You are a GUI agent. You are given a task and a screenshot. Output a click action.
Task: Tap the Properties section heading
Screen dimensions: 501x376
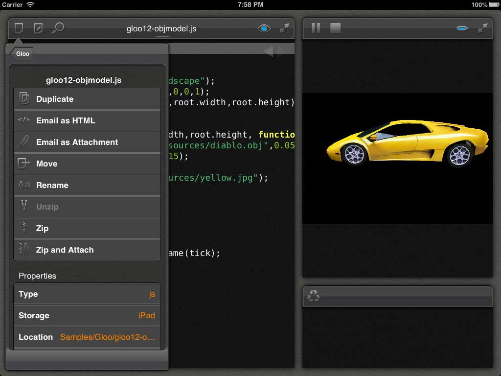(x=37, y=276)
